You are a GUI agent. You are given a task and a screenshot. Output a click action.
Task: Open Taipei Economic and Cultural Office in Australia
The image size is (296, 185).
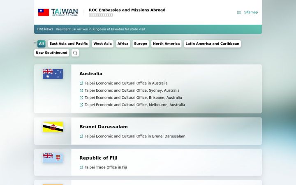pyautogui.click(x=126, y=83)
